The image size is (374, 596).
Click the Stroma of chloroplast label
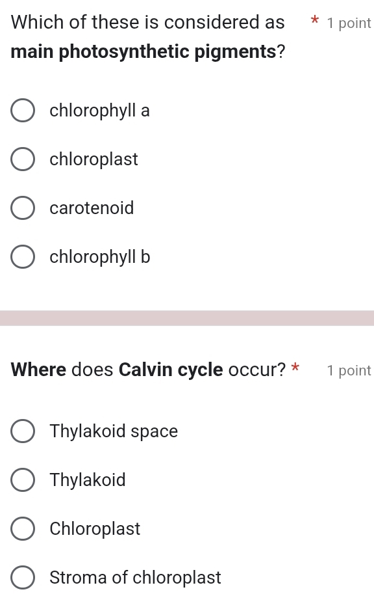pyautogui.click(x=135, y=577)
